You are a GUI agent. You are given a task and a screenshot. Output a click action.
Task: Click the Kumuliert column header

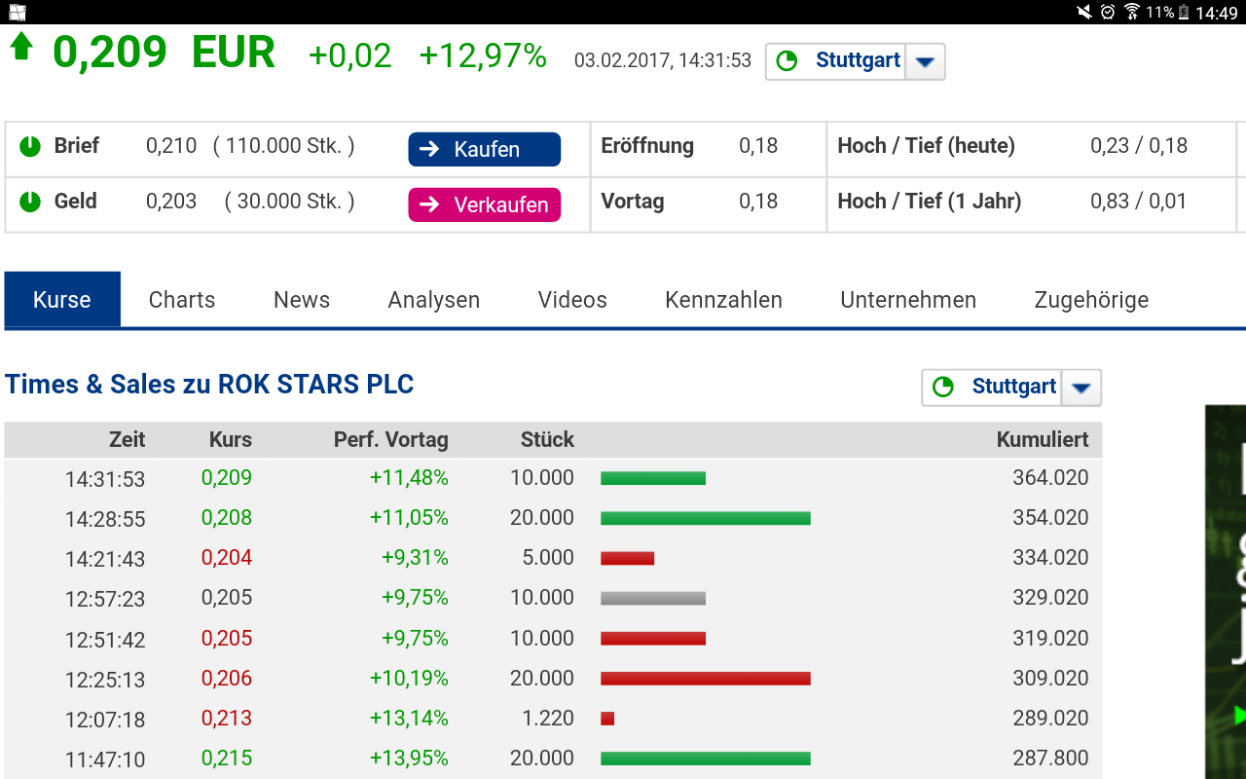1043,440
